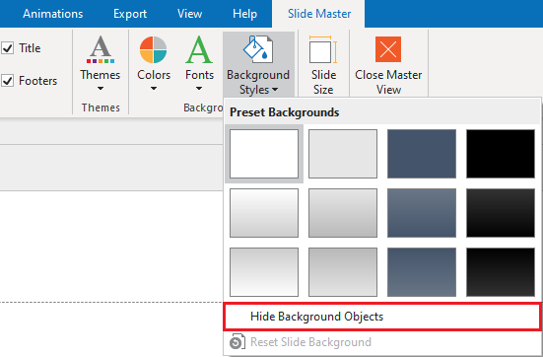Pick blue gradient in third row
This screenshot has width=543, height=357.
click(x=422, y=272)
